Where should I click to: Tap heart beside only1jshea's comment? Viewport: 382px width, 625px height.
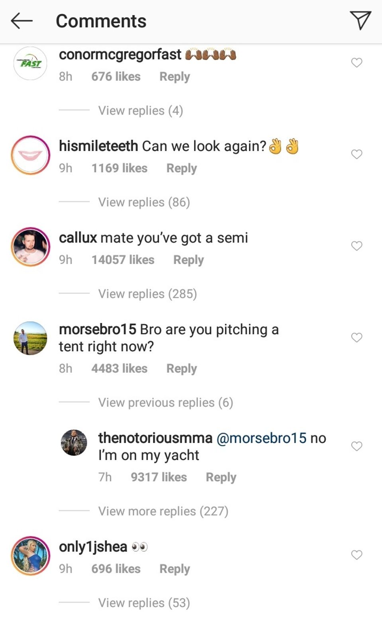point(357,555)
